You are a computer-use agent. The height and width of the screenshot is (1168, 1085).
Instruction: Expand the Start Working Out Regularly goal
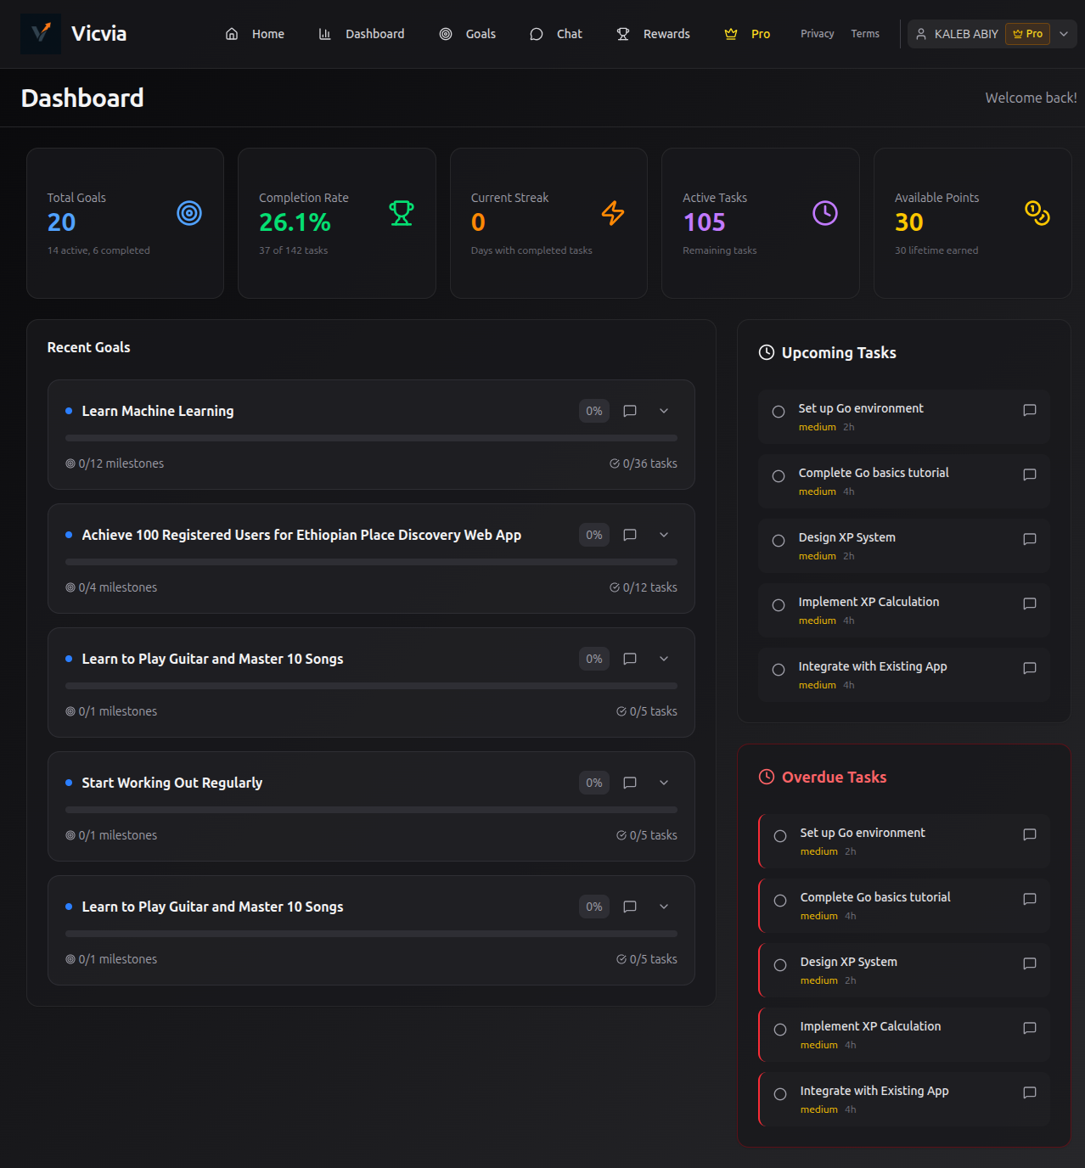pos(663,783)
